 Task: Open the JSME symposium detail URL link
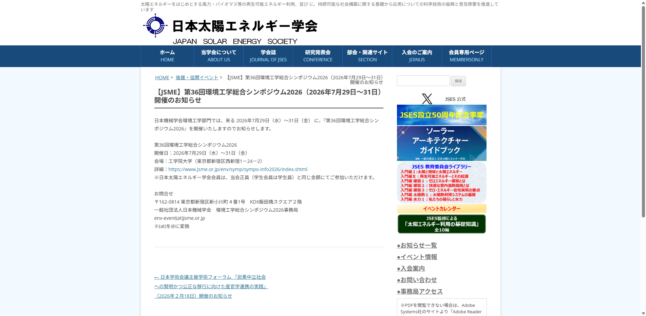point(237,169)
